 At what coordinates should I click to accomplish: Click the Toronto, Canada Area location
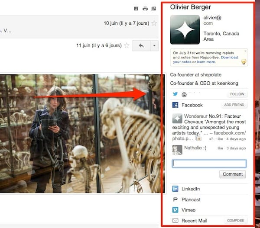tap(221, 36)
